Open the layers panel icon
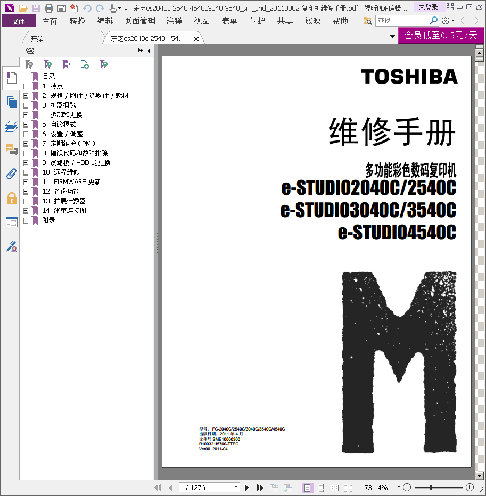 12,126
